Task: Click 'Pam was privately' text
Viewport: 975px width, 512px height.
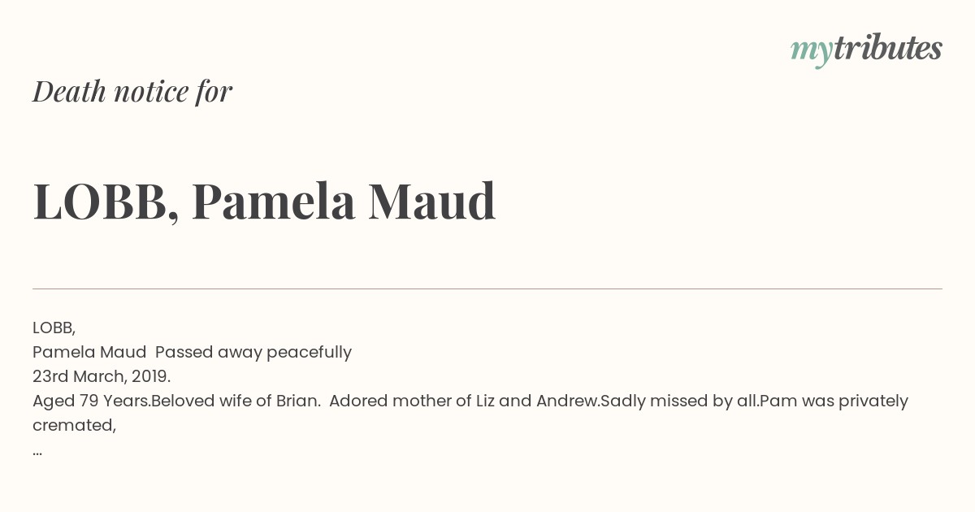Action: coord(834,401)
